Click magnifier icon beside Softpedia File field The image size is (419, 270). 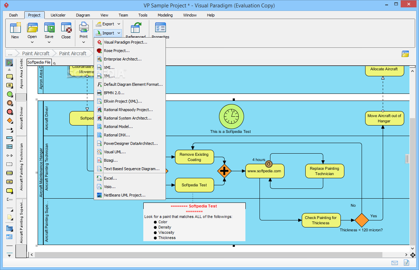(x=54, y=63)
